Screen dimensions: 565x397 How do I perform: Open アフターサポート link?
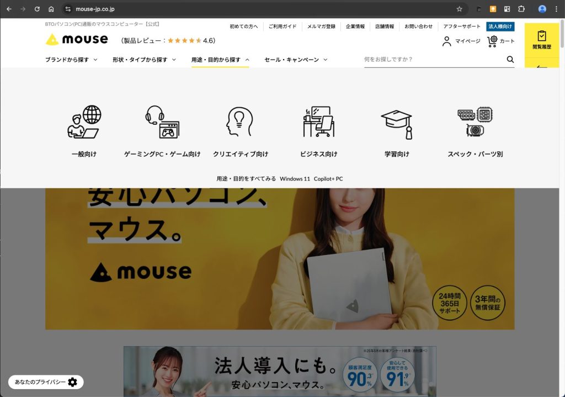click(x=462, y=27)
